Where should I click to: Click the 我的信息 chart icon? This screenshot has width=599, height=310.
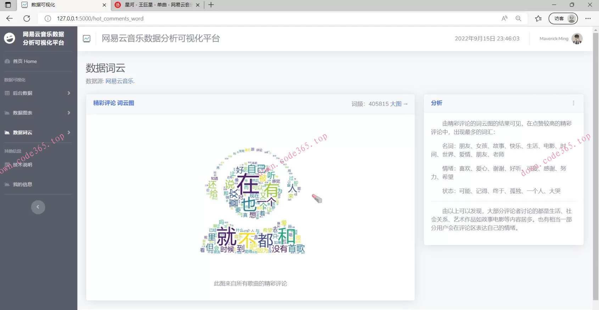[x=7, y=184]
